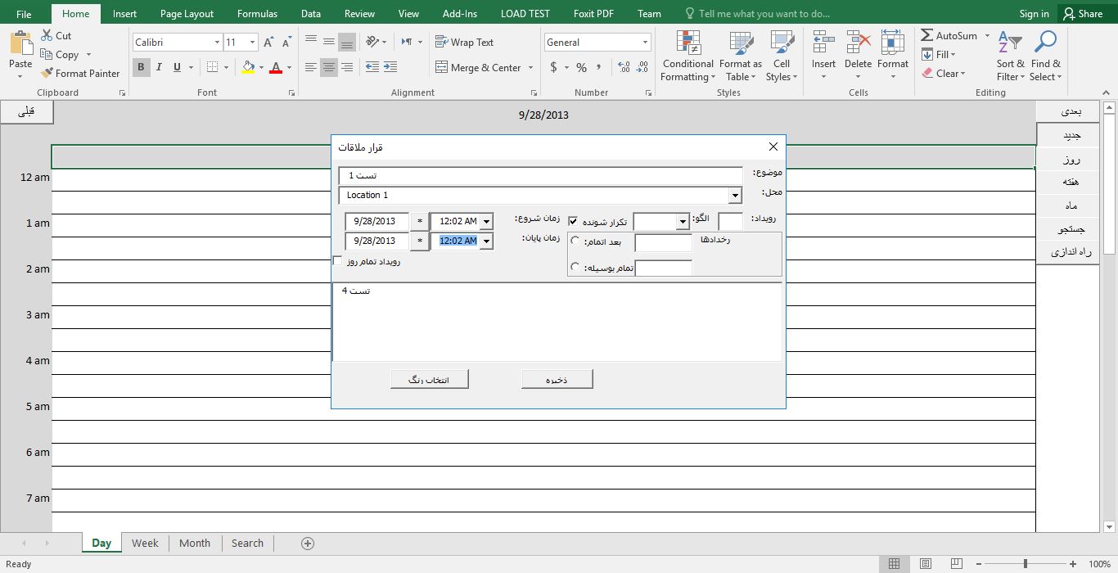Open the end time dropdown arrow

pyautogui.click(x=487, y=241)
